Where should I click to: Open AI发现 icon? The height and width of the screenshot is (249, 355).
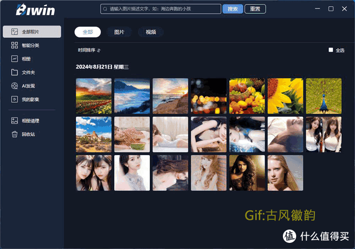14,86
